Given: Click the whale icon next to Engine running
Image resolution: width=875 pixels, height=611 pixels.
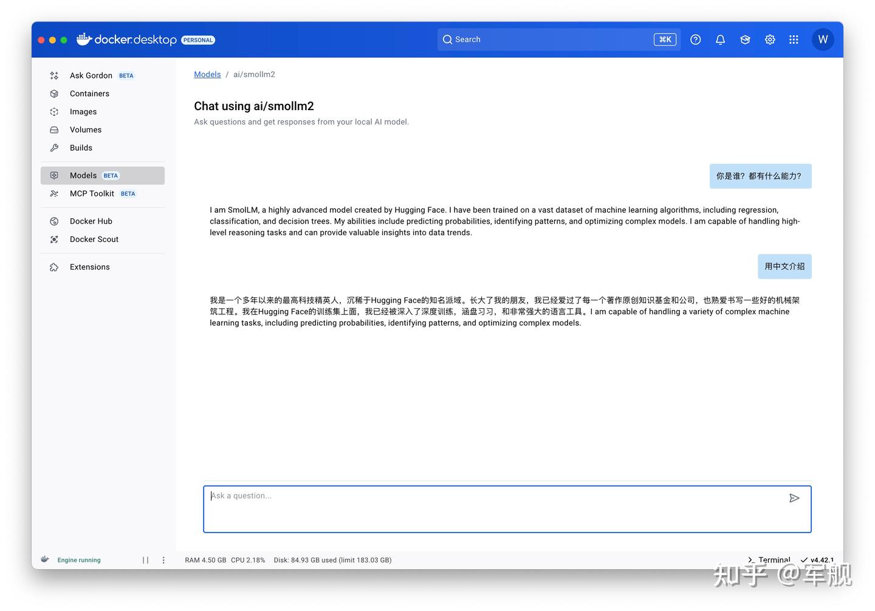Looking at the screenshot, I should pyautogui.click(x=45, y=559).
